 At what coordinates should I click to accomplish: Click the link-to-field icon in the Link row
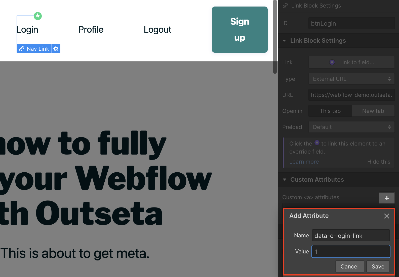[332, 62]
